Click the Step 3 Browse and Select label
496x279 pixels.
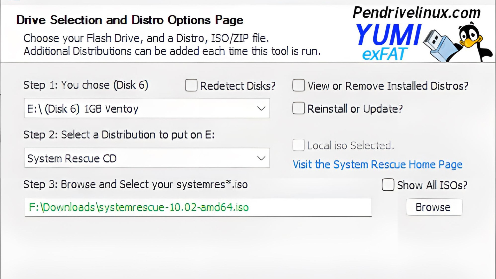click(135, 185)
